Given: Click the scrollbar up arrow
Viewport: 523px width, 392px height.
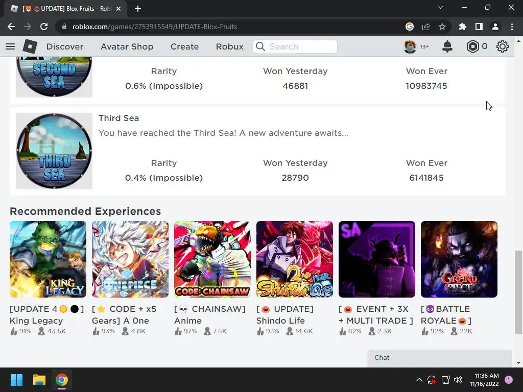Looking at the screenshot, I should click(x=518, y=41).
